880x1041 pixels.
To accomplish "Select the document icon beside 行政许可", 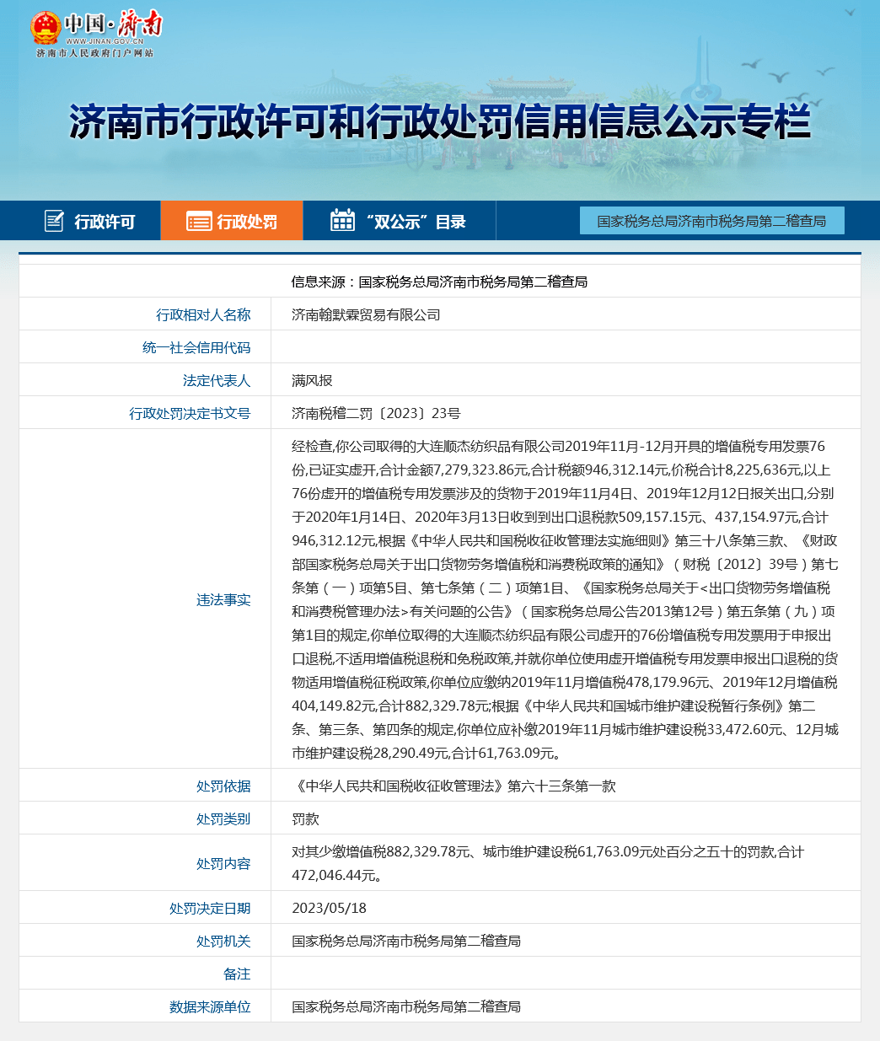I will coord(53,220).
